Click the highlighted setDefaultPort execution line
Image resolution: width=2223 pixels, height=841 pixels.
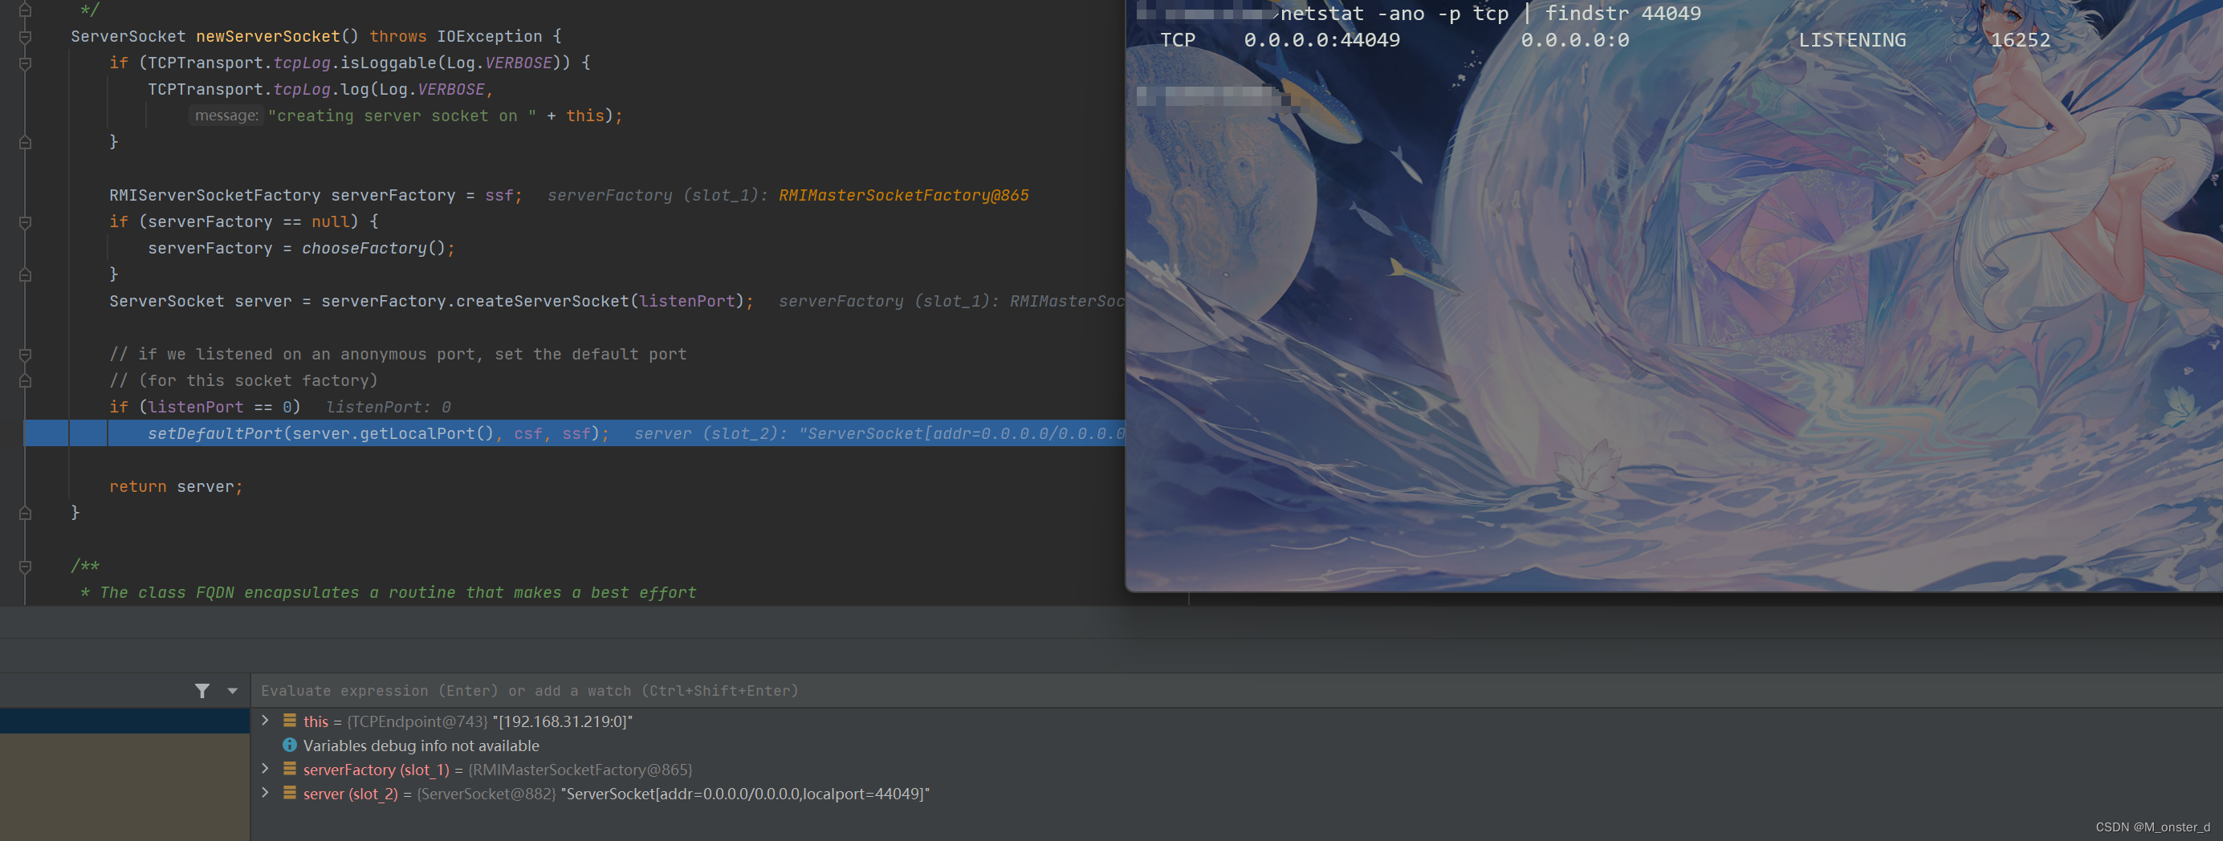[x=574, y=433]
